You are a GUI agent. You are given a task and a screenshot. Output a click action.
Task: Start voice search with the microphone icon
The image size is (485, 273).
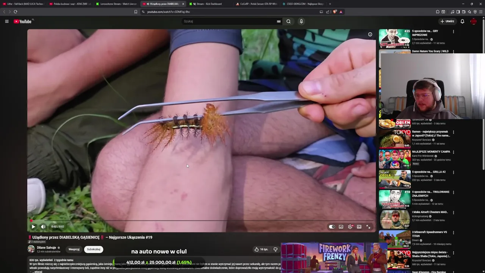pyautogui.click(x=301, y=21)
